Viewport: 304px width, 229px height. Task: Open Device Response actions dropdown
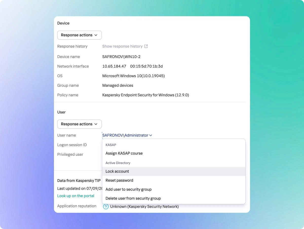click(79, 35)
